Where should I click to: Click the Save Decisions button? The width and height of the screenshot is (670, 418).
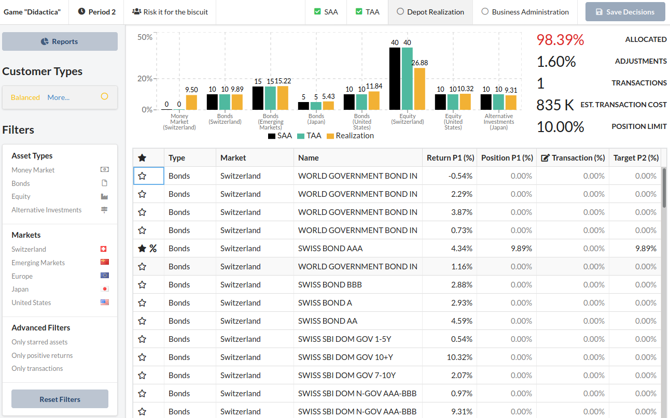pyautogui.click(x=625, y=12)
